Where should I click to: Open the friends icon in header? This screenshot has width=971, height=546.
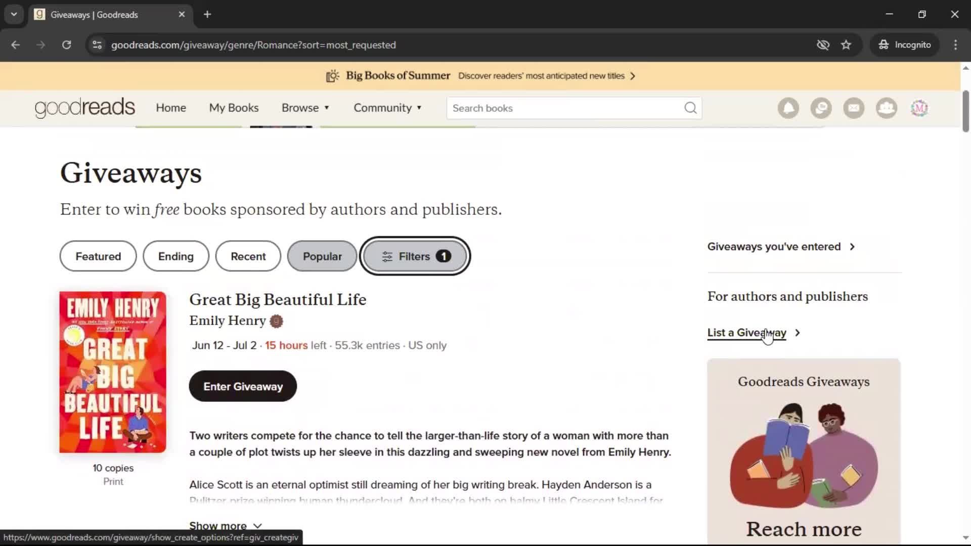887,108
